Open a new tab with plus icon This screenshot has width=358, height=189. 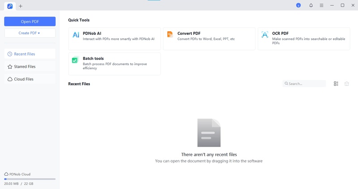21,6
